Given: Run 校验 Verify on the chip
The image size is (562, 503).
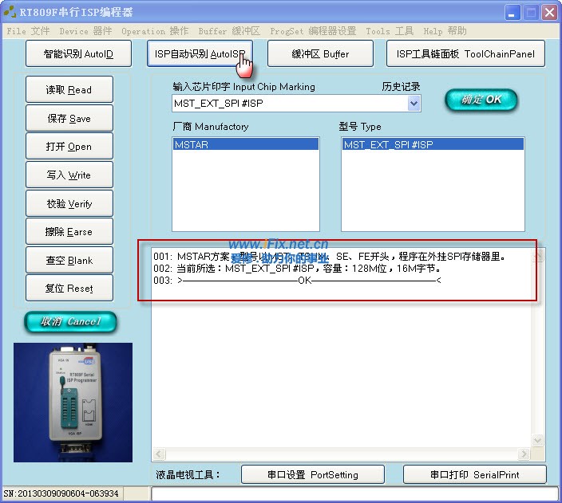Looking at the screenshot, I should click(x=69, y=204).
